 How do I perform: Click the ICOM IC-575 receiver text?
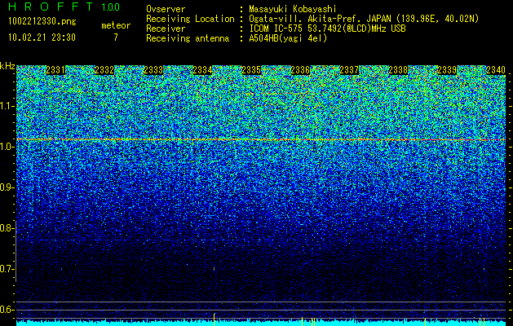coord(327,29)
